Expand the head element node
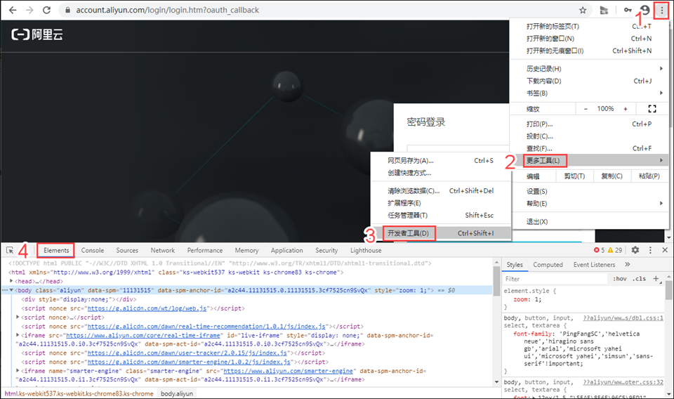The image size is (674, 399). pyautogui.click(x=11, y=281)
